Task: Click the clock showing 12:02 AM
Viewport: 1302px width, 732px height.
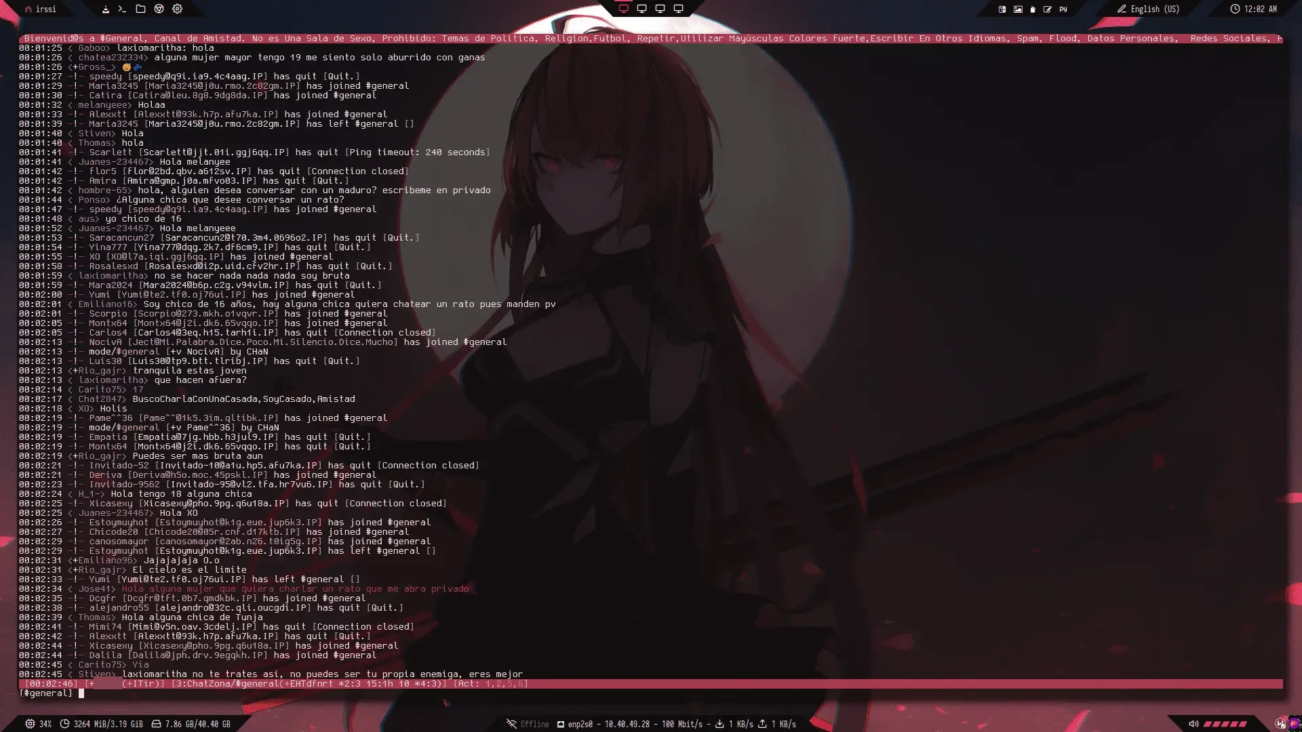Action: (x=1254, y=9)
